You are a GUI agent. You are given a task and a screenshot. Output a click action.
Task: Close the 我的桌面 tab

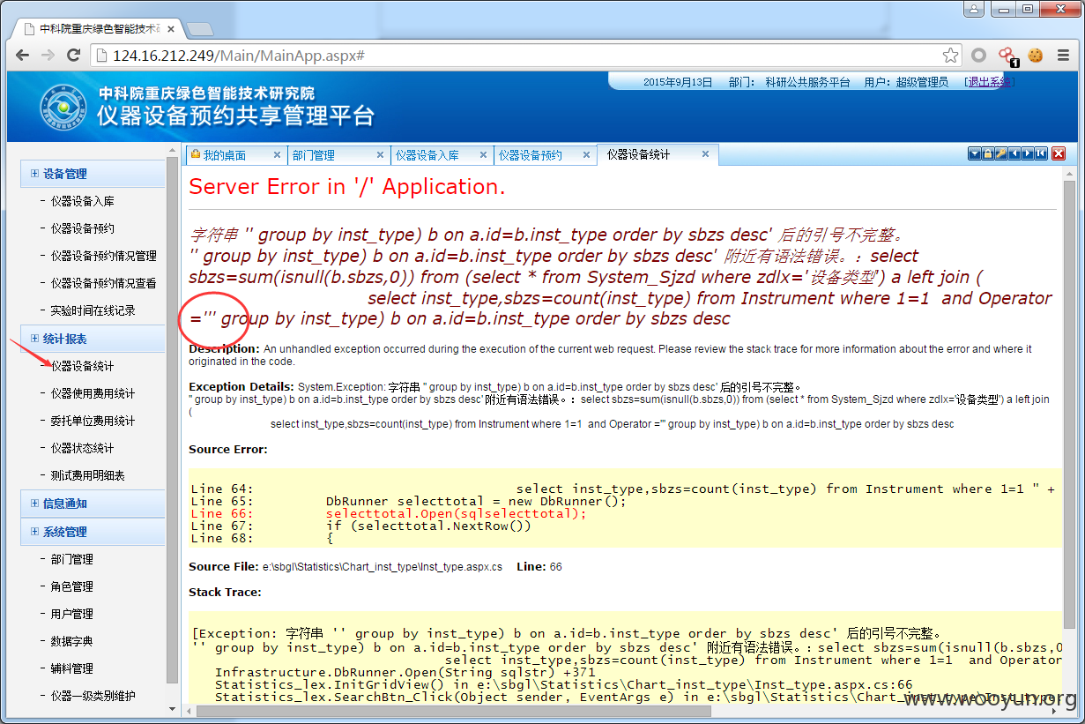[x=277, y=154]
